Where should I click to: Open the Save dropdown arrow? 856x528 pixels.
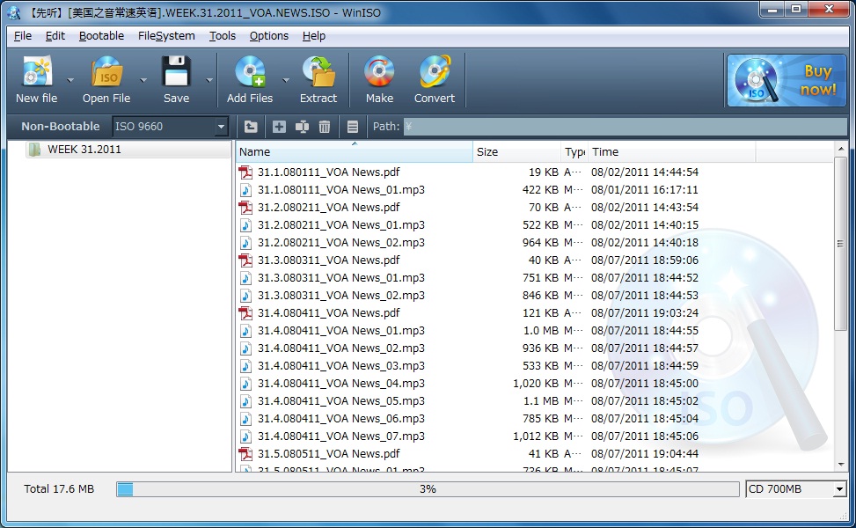pos(209,80)
